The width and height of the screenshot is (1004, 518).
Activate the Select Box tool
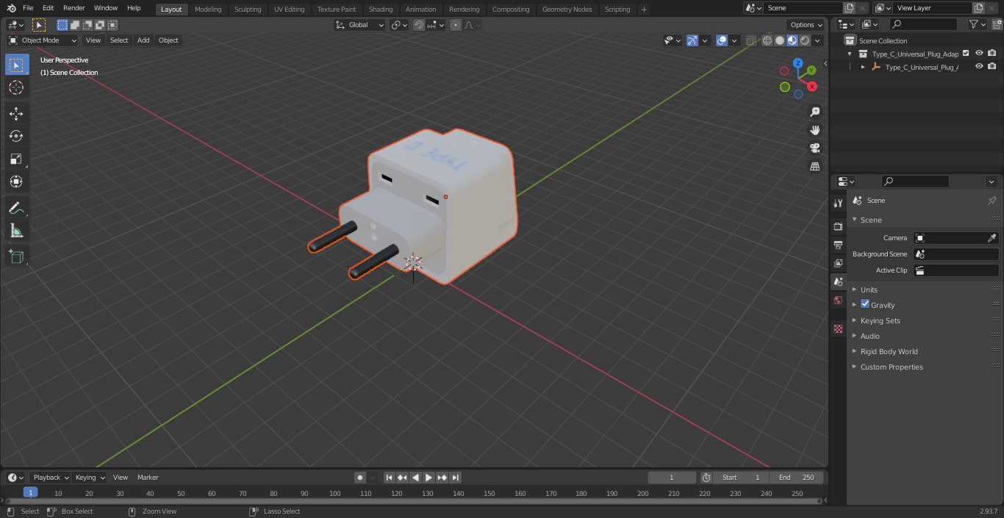16,65
